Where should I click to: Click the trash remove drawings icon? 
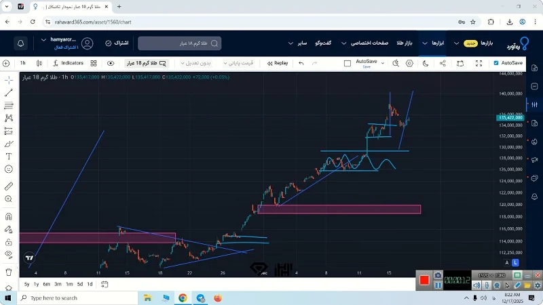[9, 272]
